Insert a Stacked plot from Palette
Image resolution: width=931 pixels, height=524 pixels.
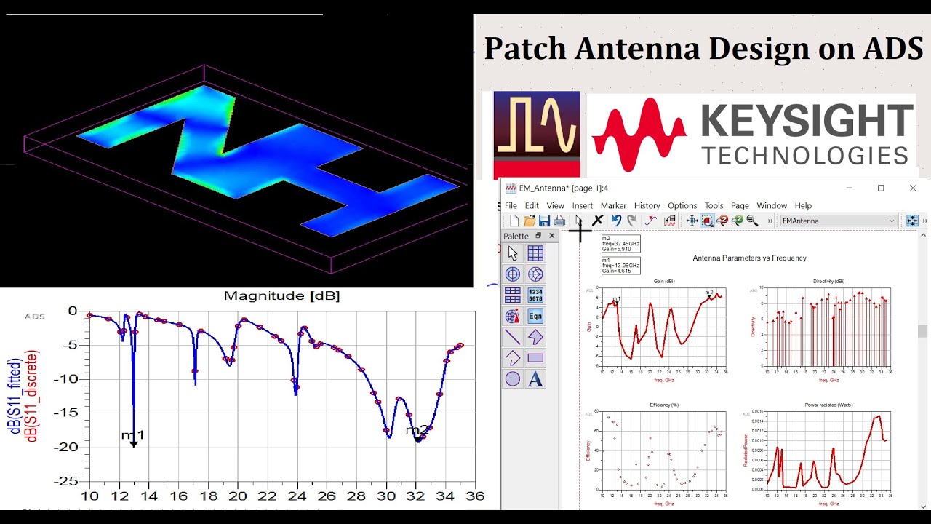point(513,295)
